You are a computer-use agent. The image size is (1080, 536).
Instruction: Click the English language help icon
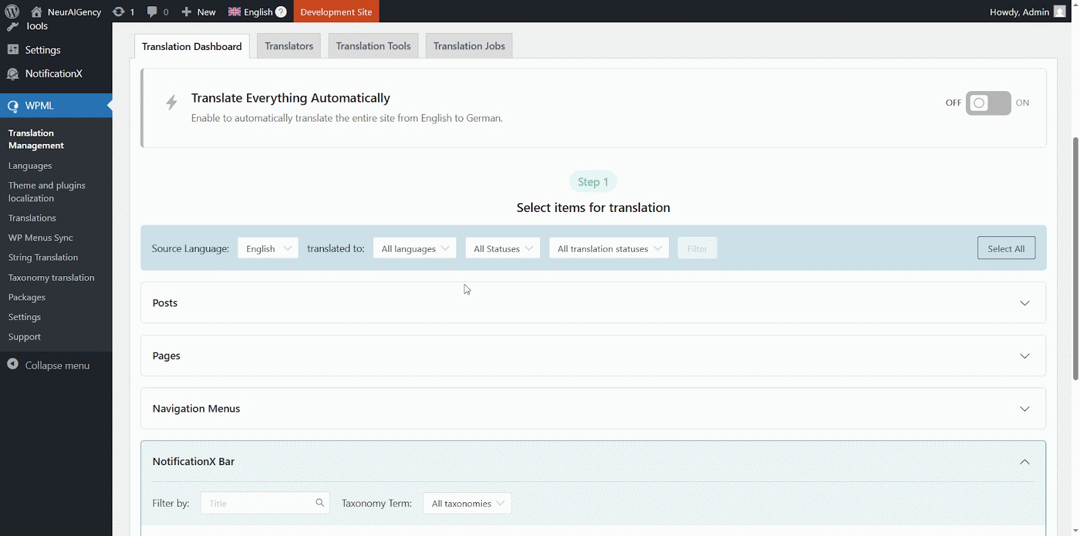coord(281,11)
